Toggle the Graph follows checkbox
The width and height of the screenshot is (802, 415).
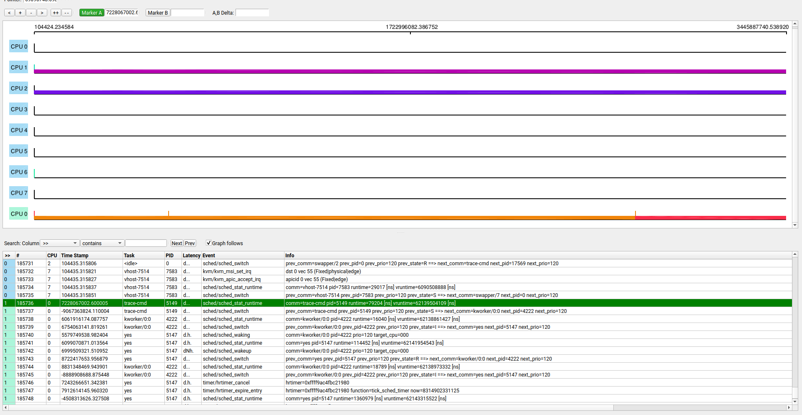point(209,243)
